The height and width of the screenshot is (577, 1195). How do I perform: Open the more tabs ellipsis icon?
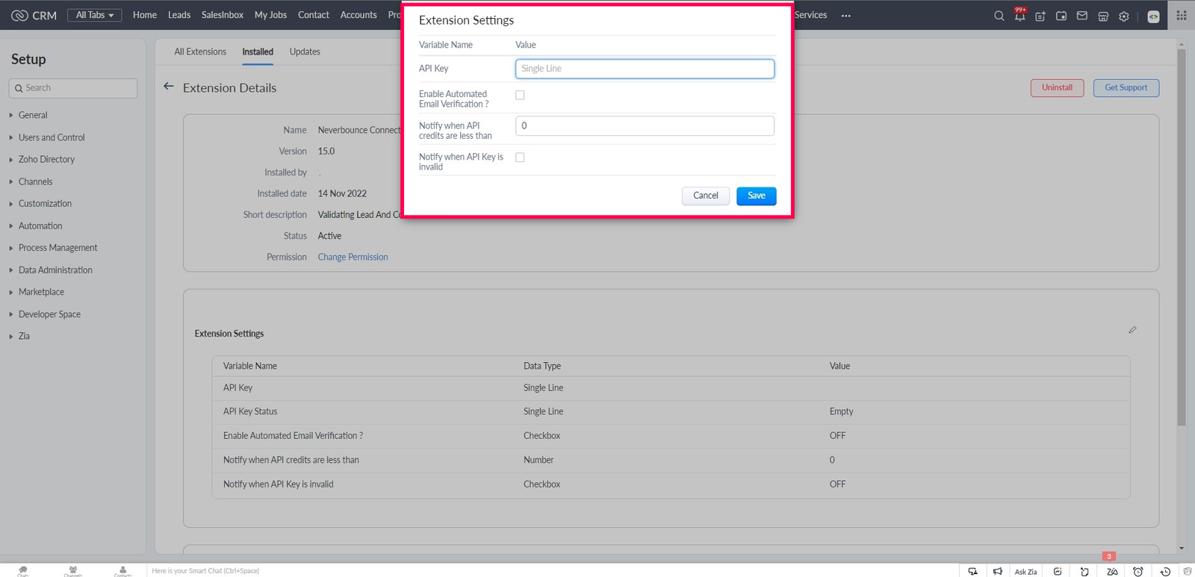tap(845, 16)
